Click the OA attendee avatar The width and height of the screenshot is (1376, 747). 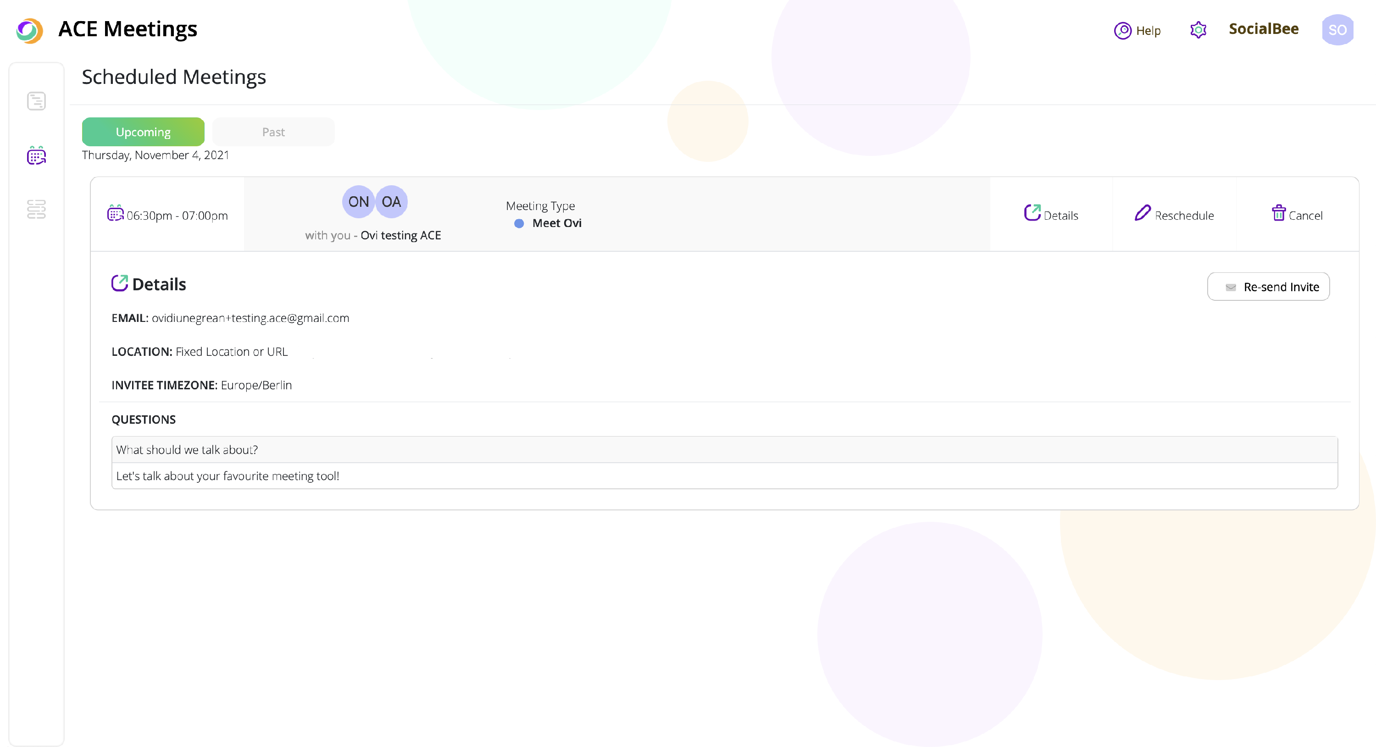pyautogui.click(x=391, y=202)
